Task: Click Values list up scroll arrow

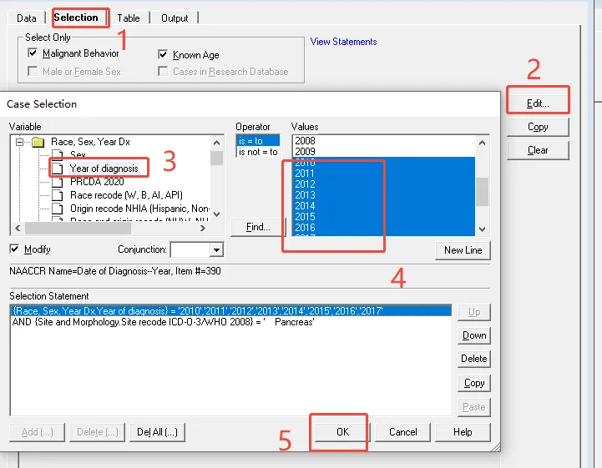Action: (483, 143)
